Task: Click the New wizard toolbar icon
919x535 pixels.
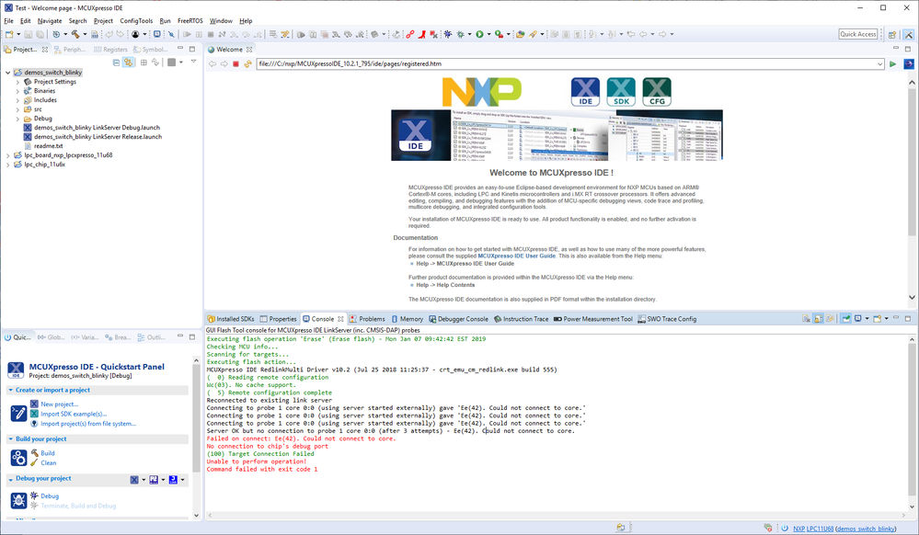Action: (x=9, y=35)
